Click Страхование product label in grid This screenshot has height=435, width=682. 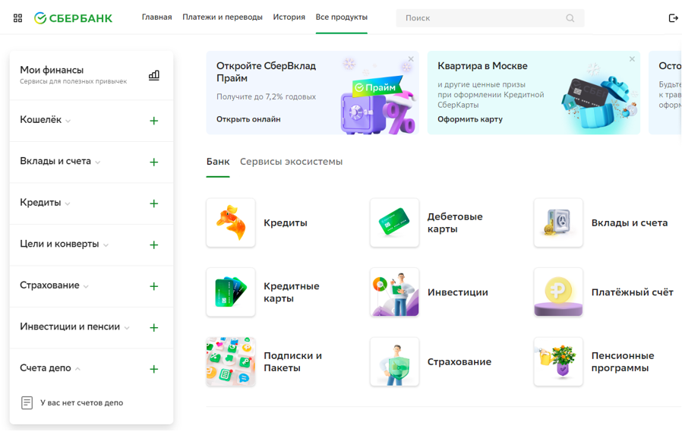(x=459, y=362)
